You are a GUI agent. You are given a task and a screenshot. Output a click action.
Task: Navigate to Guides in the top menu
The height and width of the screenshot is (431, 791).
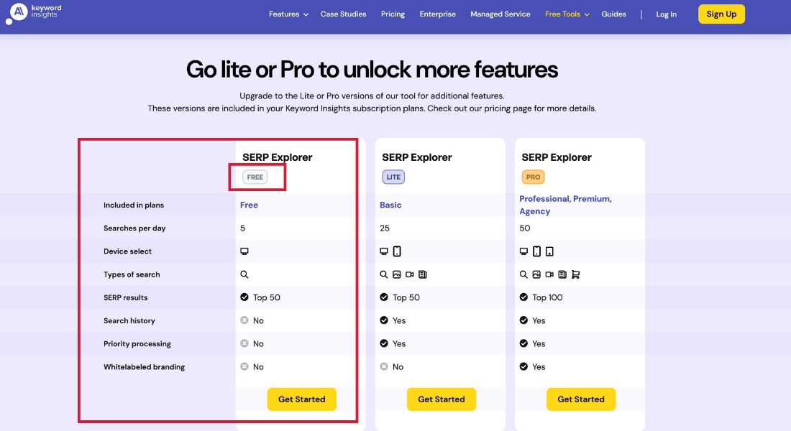click(x=614, y=14)
